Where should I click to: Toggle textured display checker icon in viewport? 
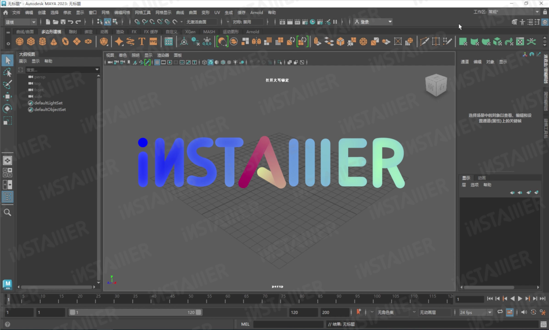pos(229,62)
